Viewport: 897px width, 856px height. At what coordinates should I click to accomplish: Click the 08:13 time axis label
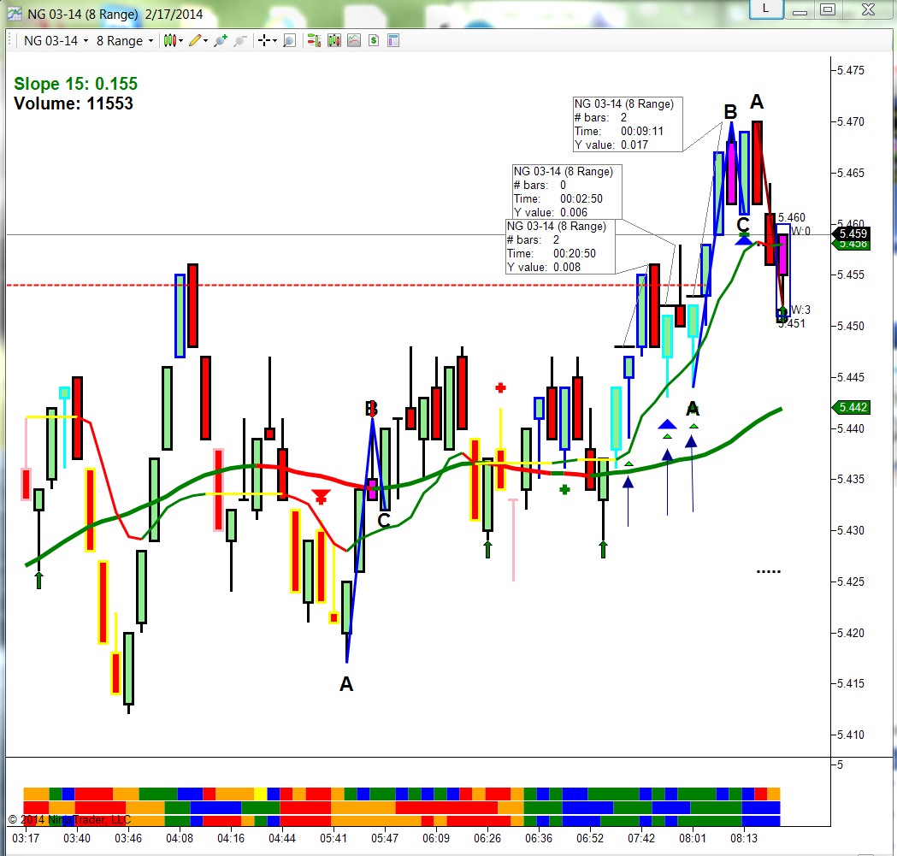click(744, 838)
